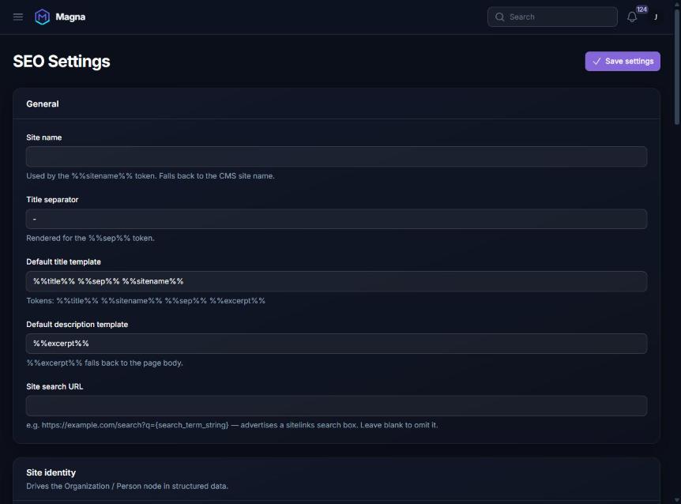Screen dimensions: 681x504
Task: Open the user avatar labeled J
Action: click(656, 17)
